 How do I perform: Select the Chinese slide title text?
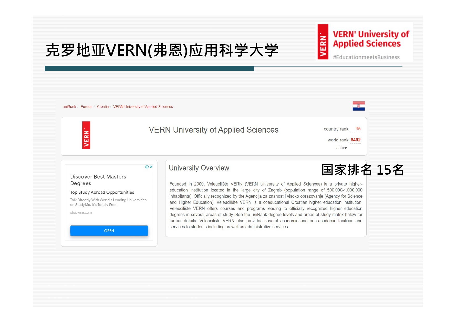click(162, 50)
